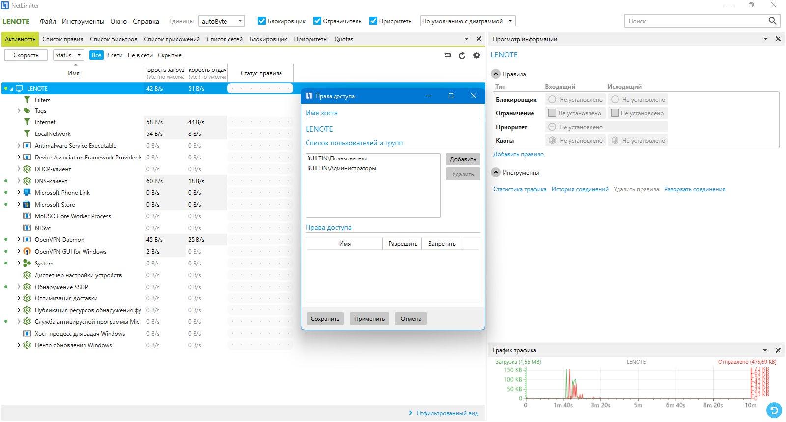The height and width of the screenshot is (422, 786).
Task: Open the По умолчанию с диаграммой dropdown
Action: pyautogui.click(x=468, y=21)
